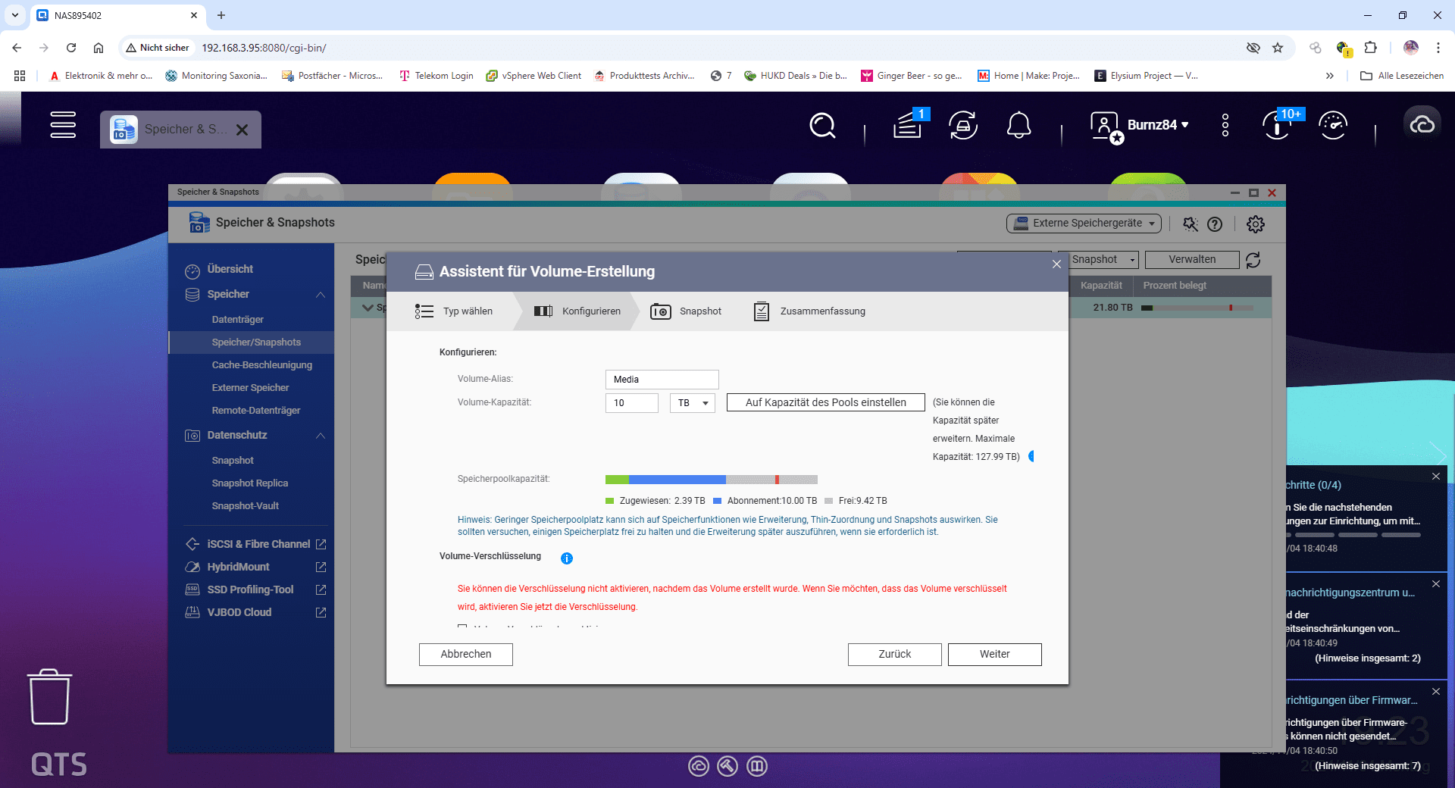Refresh the storage list with the reload icon
1455x788 pixels.
click(x=1253, y=260)
